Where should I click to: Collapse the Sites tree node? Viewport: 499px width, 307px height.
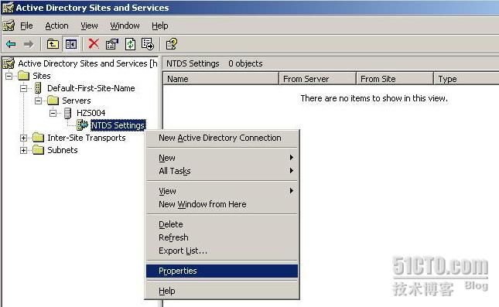(x=9, y=76)
